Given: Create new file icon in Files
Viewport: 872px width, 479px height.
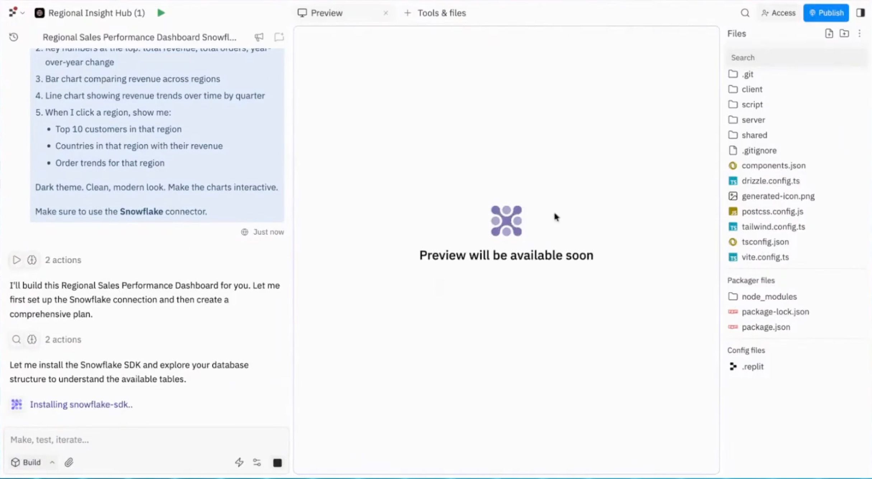Looking at the screenshot, I should (x=829, y=33).
